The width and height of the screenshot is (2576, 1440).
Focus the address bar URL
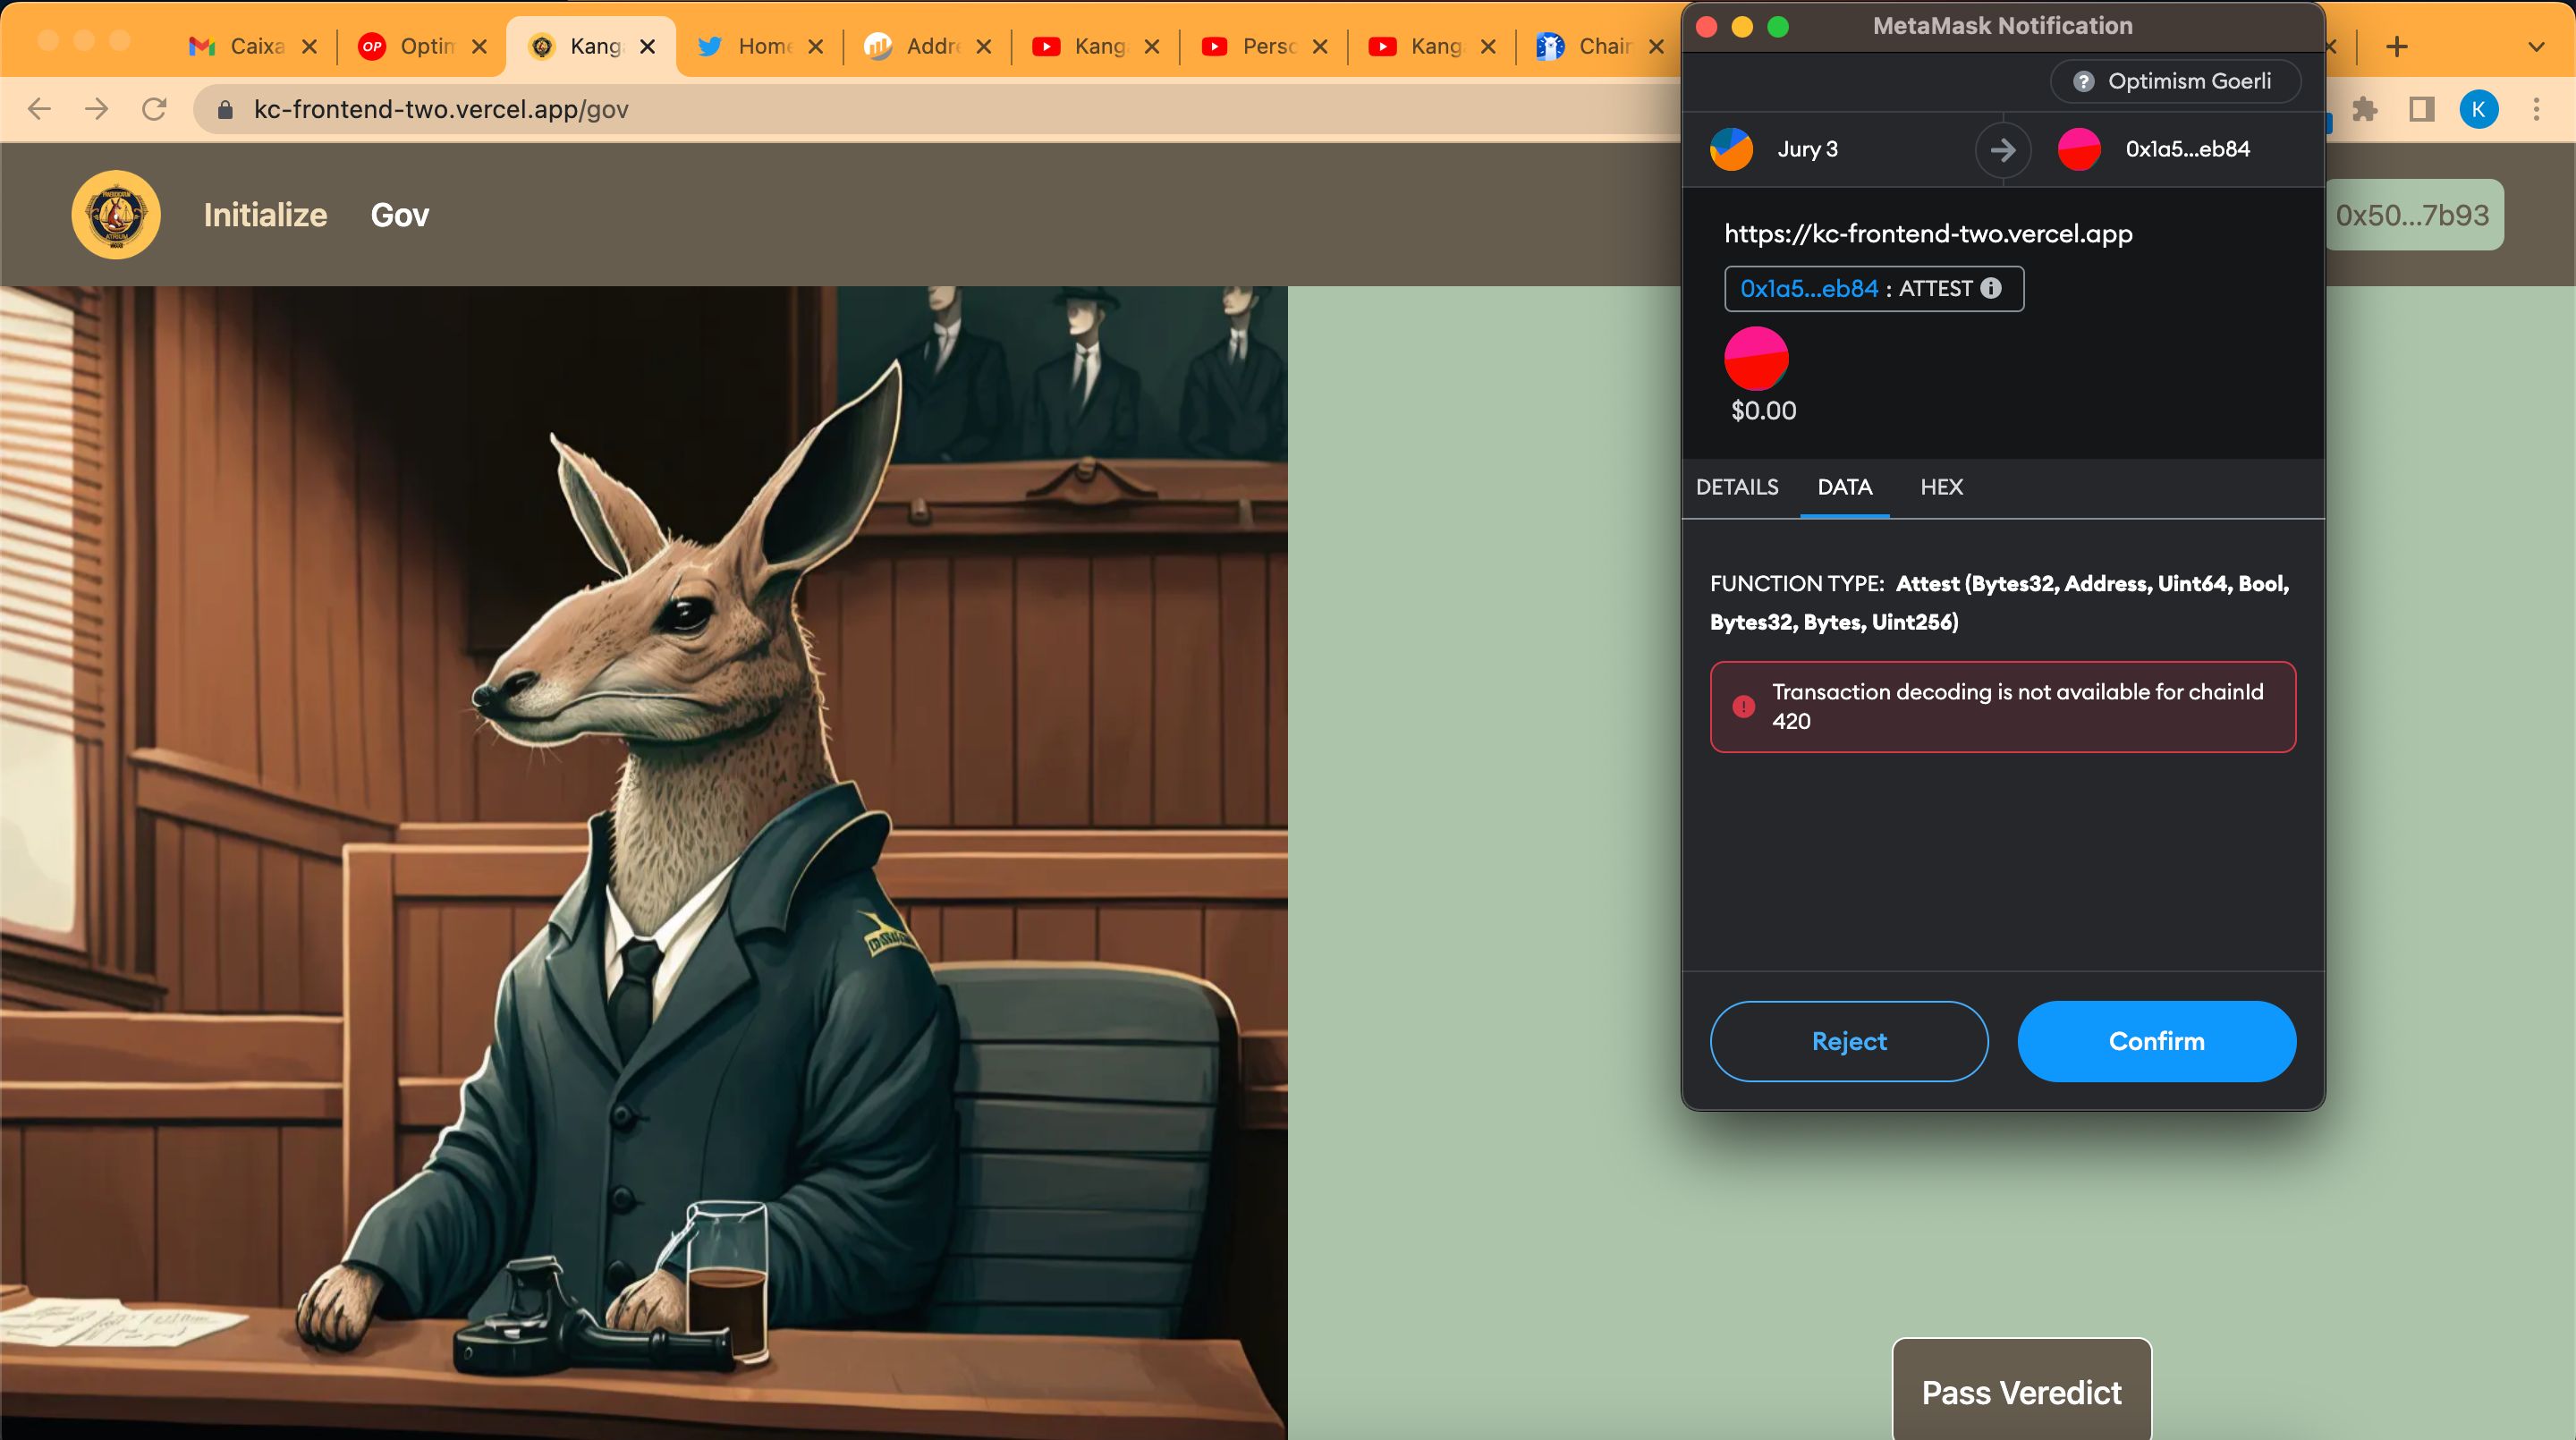point(441,109)
